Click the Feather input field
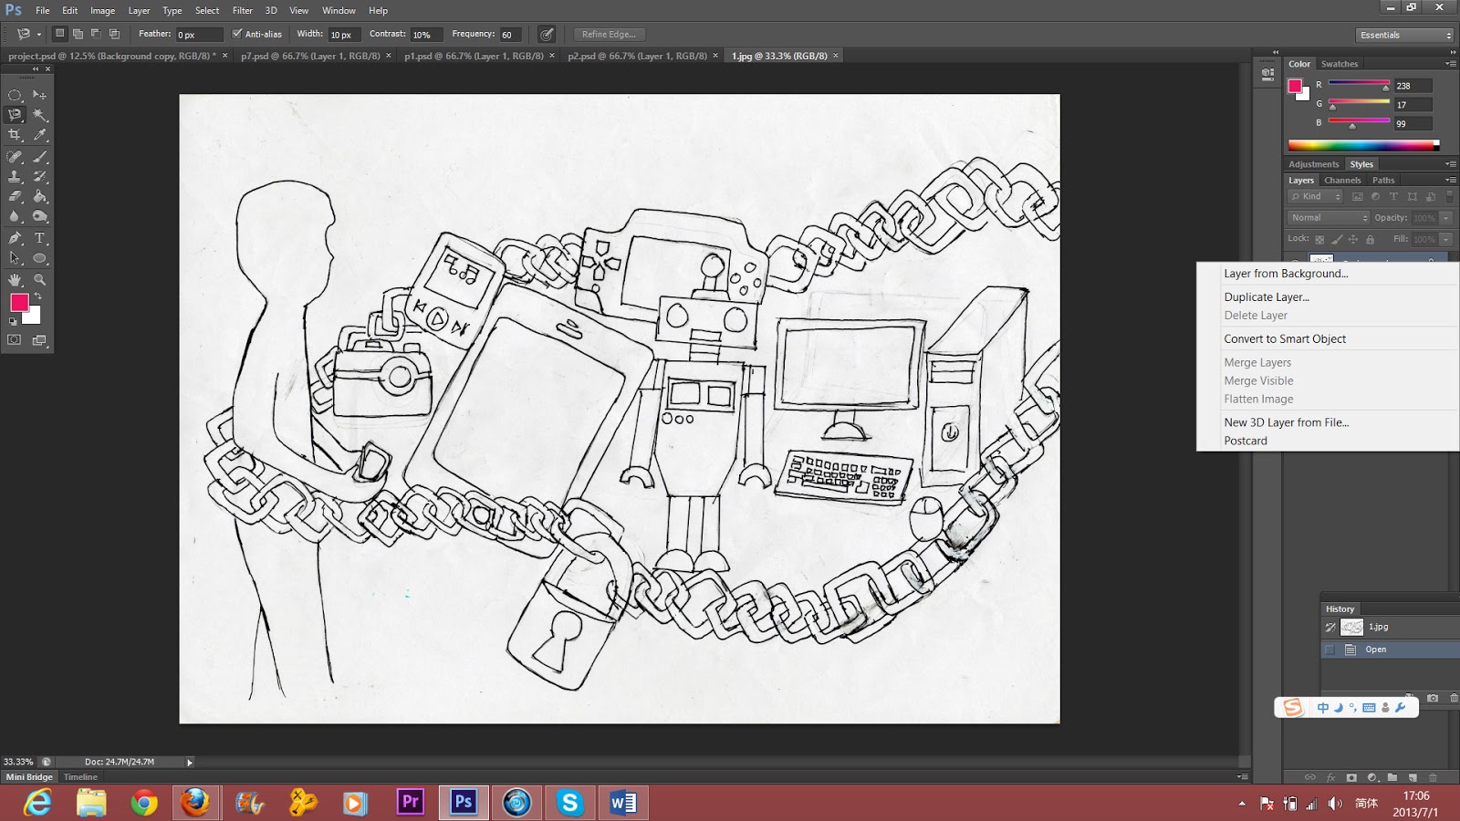The image size is (1460, 821). pos(199,35)
